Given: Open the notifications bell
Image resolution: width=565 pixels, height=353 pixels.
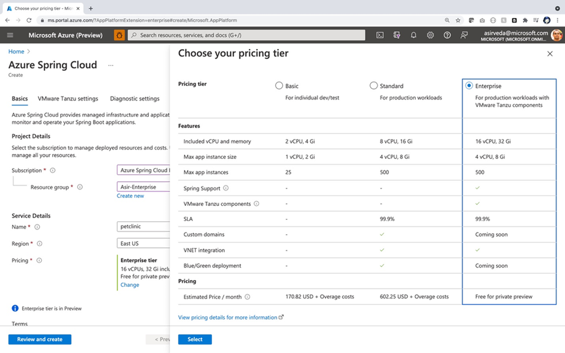Looking at the screenshot, I should coord(413,35).
